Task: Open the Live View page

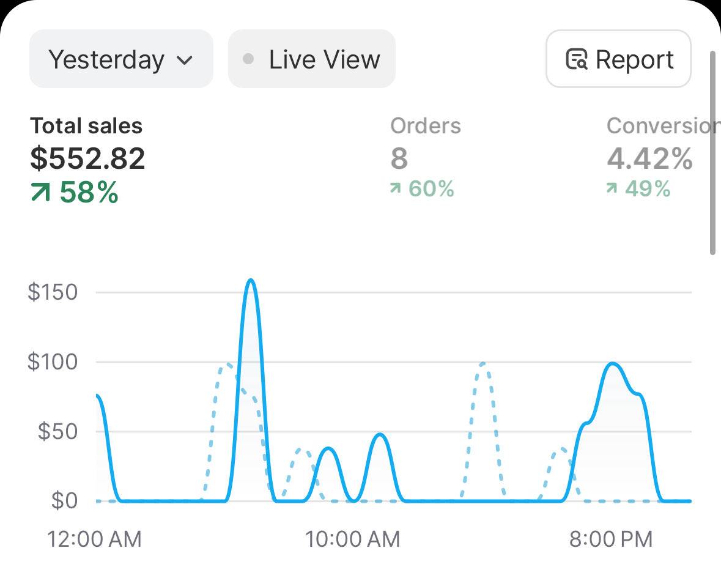Action: (x=312, y=59)
